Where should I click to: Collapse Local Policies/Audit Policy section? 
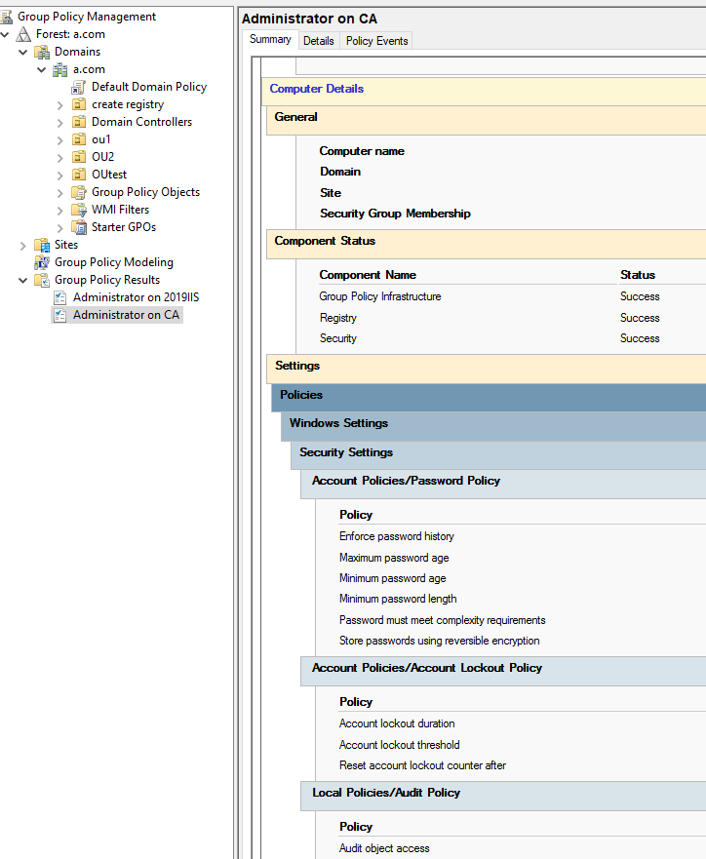point(503,796)
